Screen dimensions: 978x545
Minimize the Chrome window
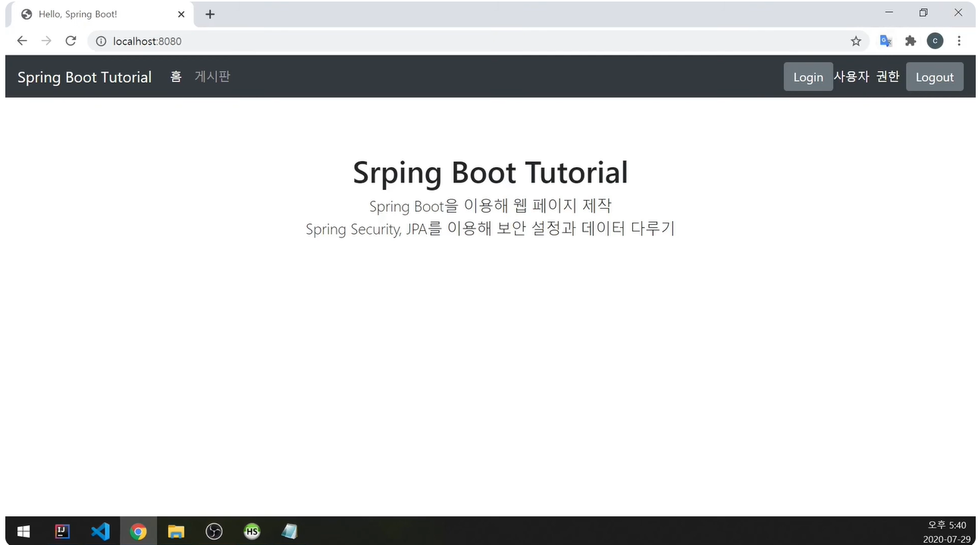tap(889, 13)
